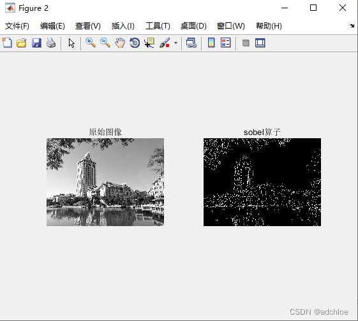Maximize the Figure 2 window
Viewport: 358px width, 321px height.
313,8
